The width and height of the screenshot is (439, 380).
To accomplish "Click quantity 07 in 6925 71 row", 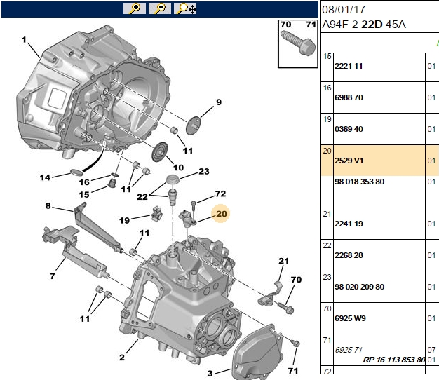I will [431, 350].
